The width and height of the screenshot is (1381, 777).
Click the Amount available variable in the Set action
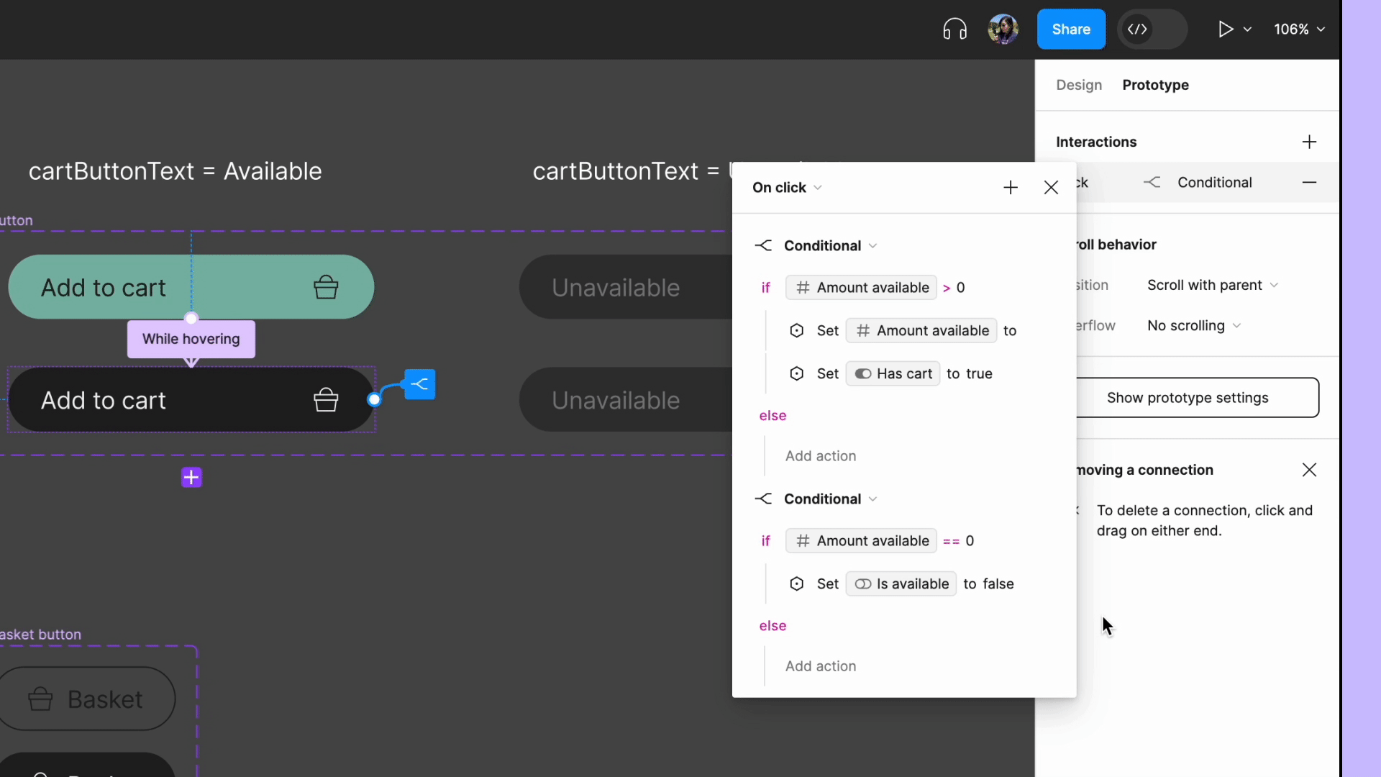tap(921, 331)
